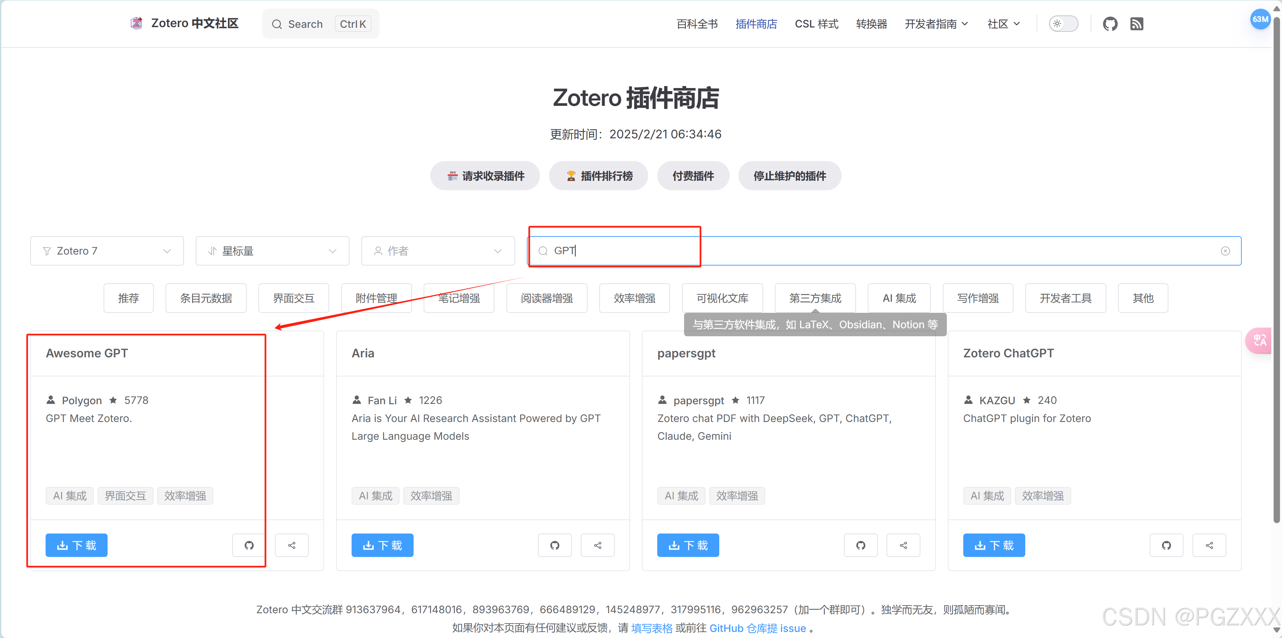The width and height of the screenshot is (1282, 638).
Task: Toggle the light/dark theme switch
Action: [1063, 24]
